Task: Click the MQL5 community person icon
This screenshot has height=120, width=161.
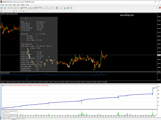Action: [31, 8]
